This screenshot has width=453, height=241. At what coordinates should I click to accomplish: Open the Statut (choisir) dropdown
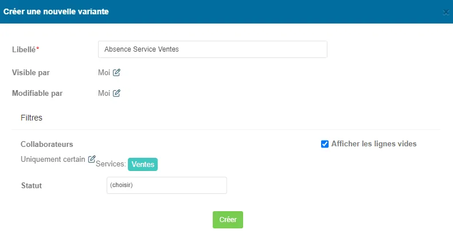click(167, 185)
